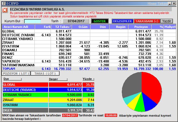Sort by Araci Kurum Adi column
The height and width of the screenshot is (122, 178).
pos(18,27)
